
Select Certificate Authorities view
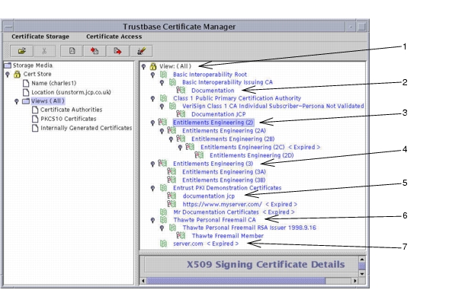tap(71, 110)
